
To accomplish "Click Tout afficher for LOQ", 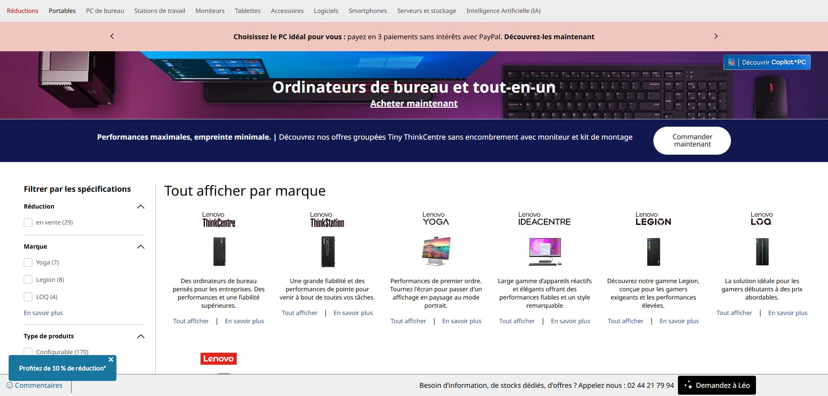I will click(x=734, y=313).
